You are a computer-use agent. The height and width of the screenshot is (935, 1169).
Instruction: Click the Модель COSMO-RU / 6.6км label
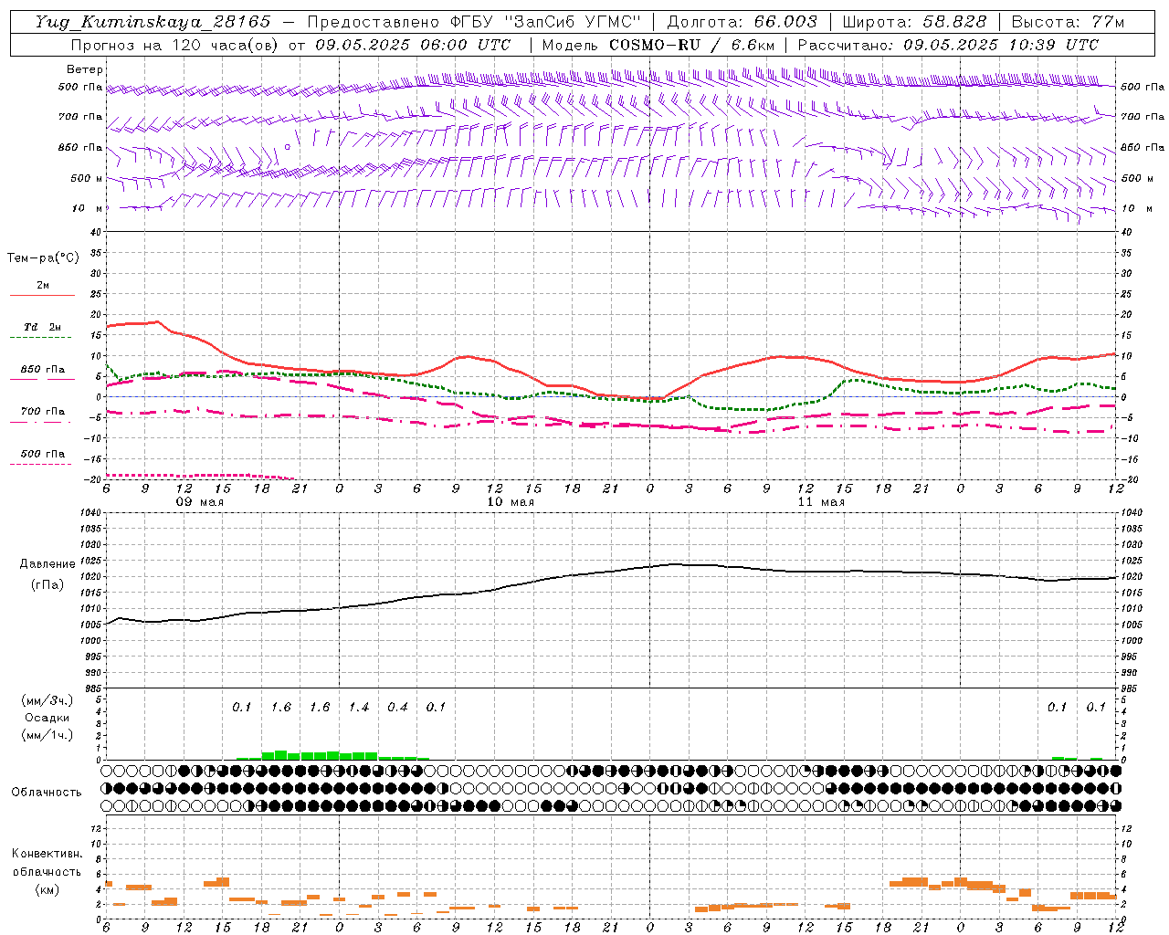tap(658, 45)
